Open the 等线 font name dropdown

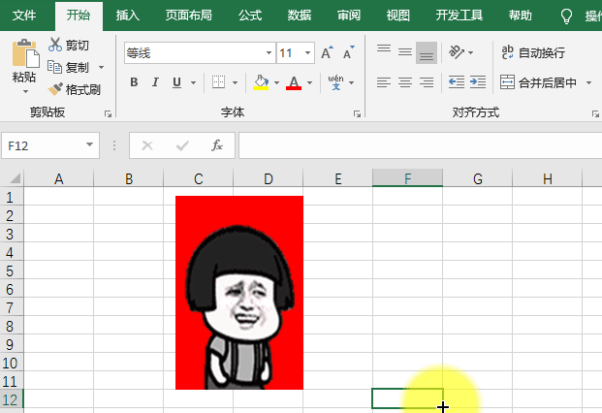pyautogui.click(x=269, y=52)
